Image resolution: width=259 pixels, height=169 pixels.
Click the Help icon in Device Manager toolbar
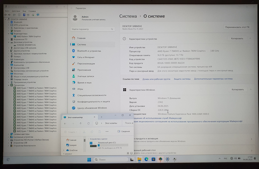click(24, 15)
